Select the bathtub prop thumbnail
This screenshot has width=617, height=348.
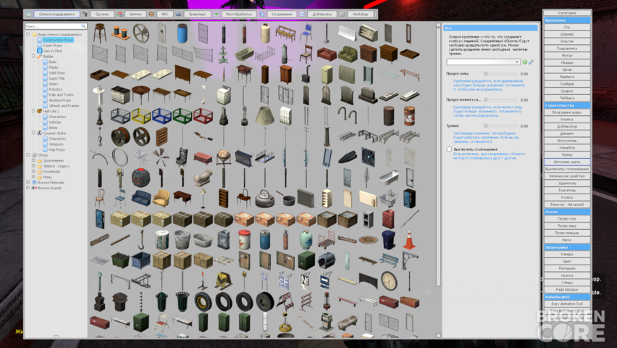[x=244, y=54]
